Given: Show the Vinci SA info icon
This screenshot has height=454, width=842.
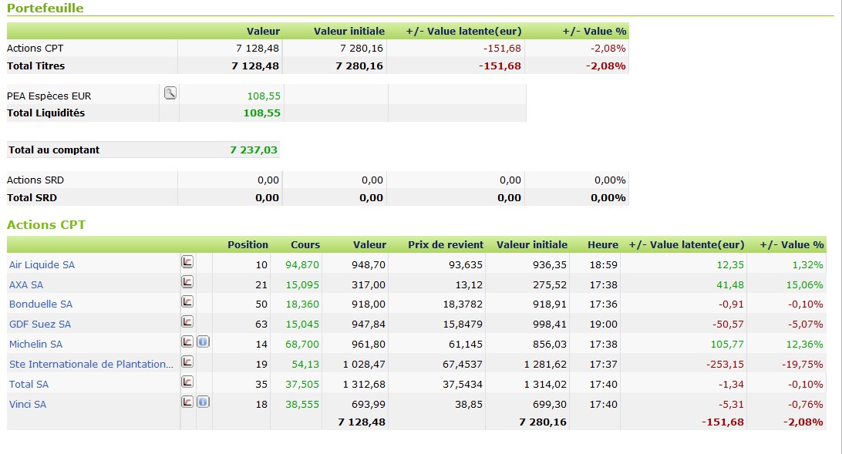Looking at the screenshot, I should [x=203, y=402].
